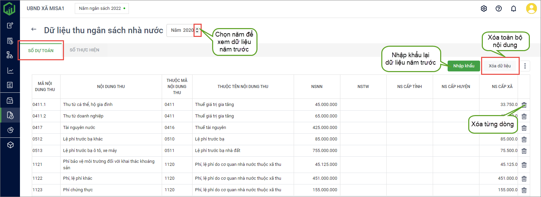The width and height of the screenshot is (541, 197).
Task: Open the organization tree icon in the sidebar
Action: [x=10, y=55]
